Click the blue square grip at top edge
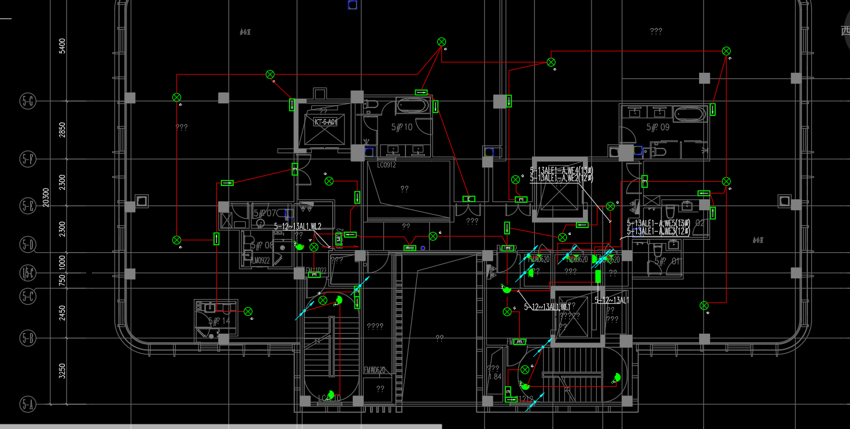 pyautogui.click(x=352, y=5)
